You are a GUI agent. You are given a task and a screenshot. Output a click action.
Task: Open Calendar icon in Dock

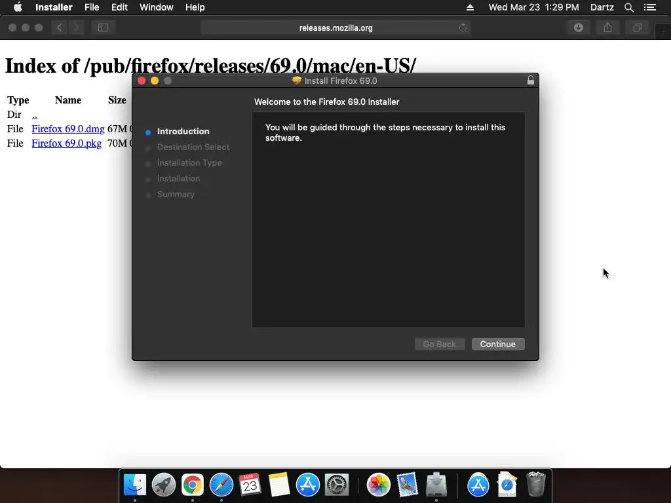point(250,485)
